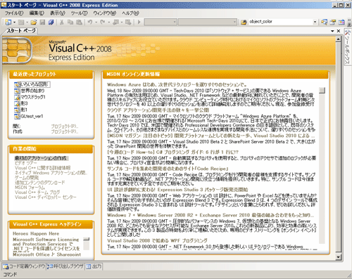Click the Open File folder icon
This screenshot has height=279, width=352.
[34, 22]
